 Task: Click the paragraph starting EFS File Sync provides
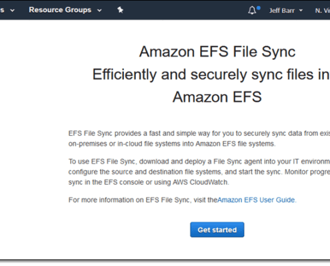199,138
